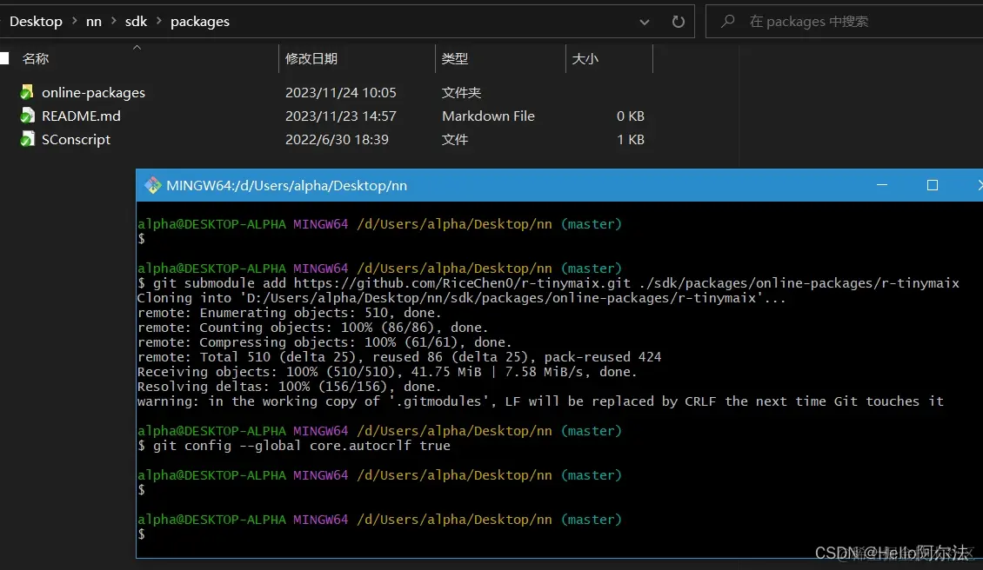This screenshot has height=570, width=983.
Task: Click the 1 KB size cell
Action: pos(630,139)
